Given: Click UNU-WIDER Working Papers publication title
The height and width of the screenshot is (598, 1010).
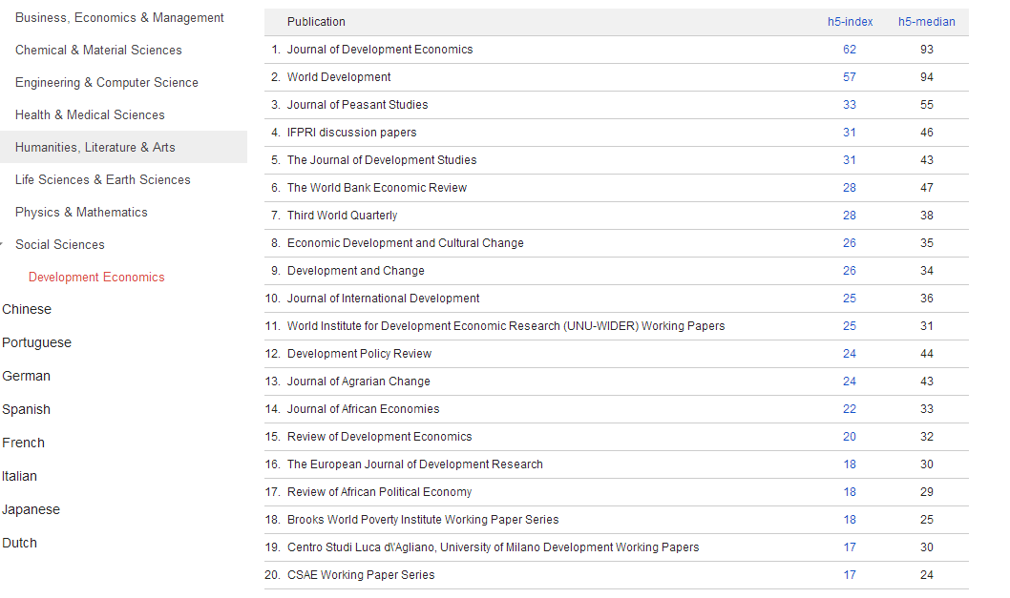Looking at the screenshot, I should pos(506,326).
